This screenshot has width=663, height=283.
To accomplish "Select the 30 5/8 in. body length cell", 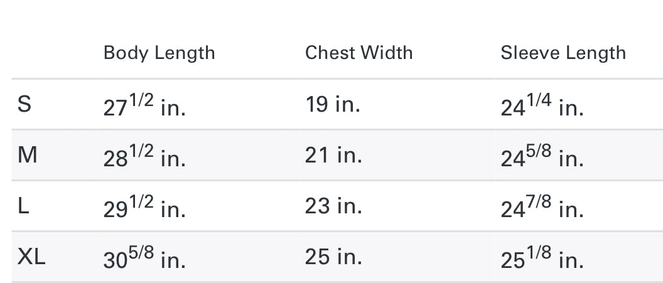I will (144, 258).
